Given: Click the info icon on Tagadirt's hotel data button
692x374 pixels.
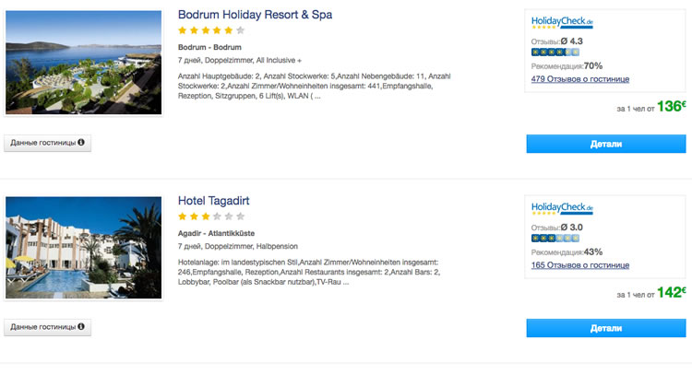Looking at the screenshot, I should 82,327.
